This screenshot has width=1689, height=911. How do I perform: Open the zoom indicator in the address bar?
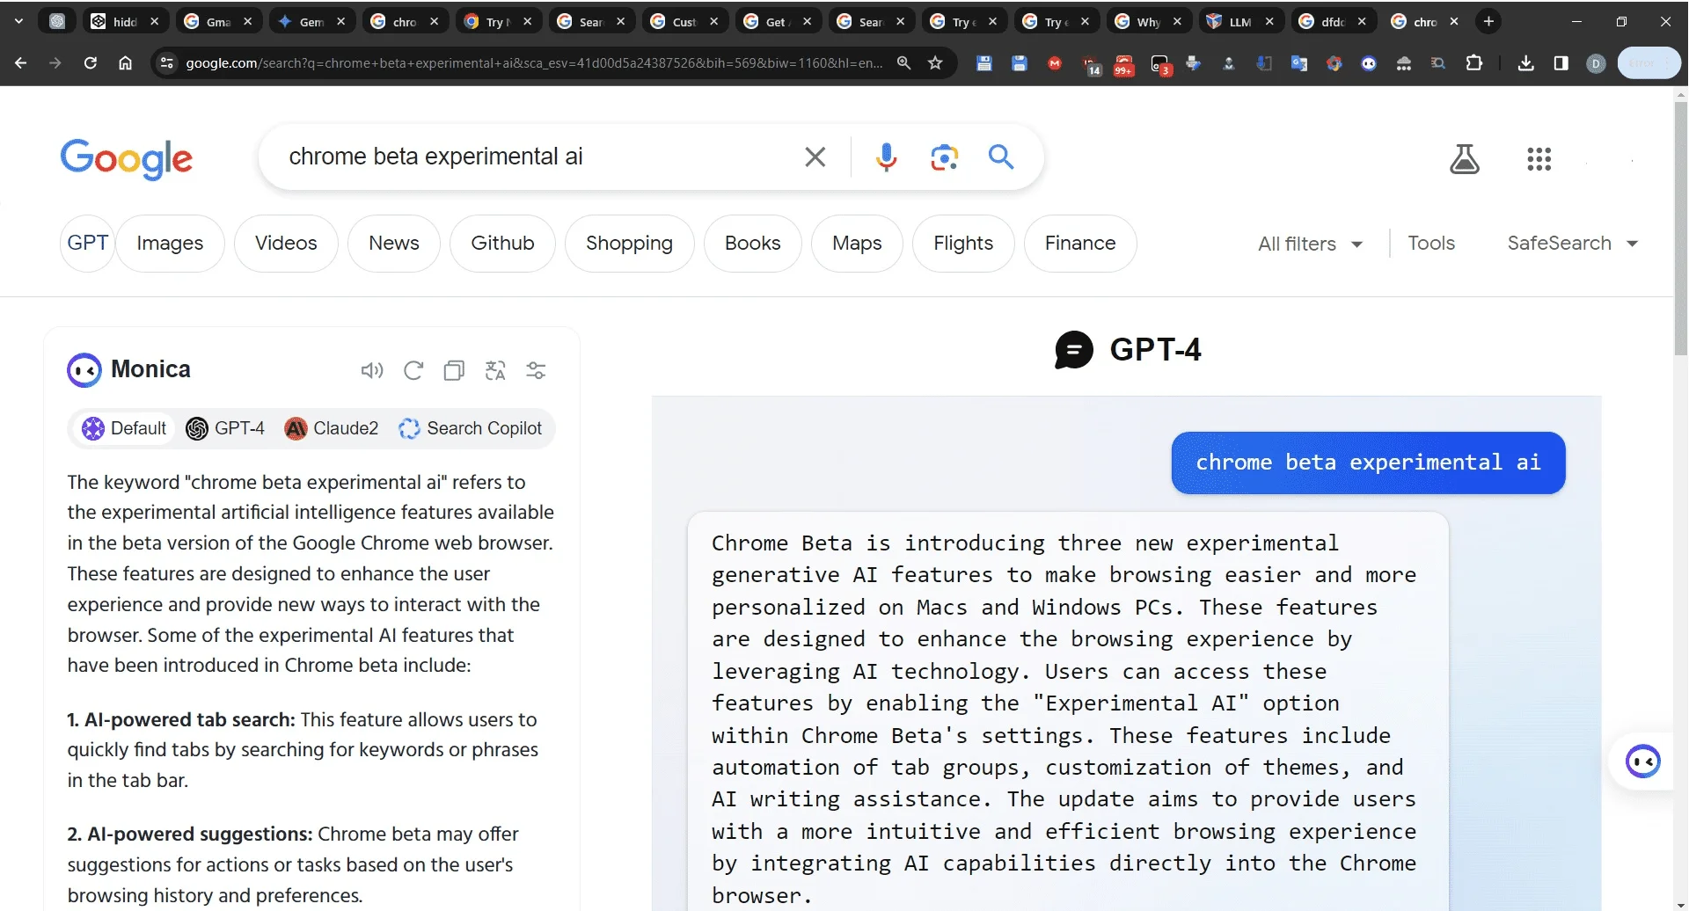pos(903,63)
